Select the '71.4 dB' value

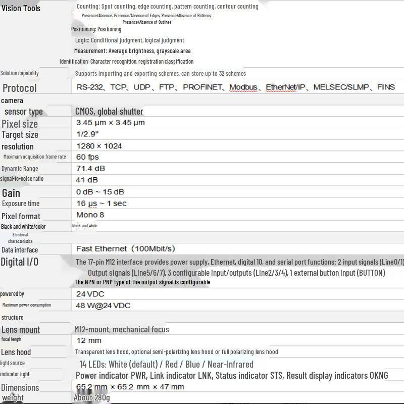coord(91,169)
